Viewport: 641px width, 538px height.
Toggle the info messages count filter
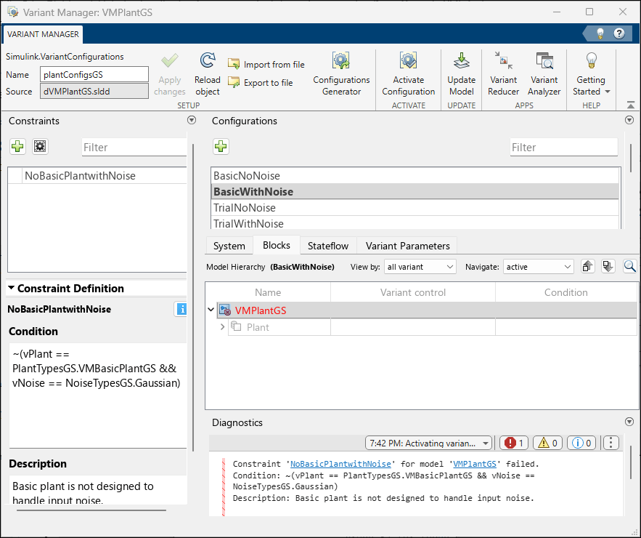(x=581, y=443)
